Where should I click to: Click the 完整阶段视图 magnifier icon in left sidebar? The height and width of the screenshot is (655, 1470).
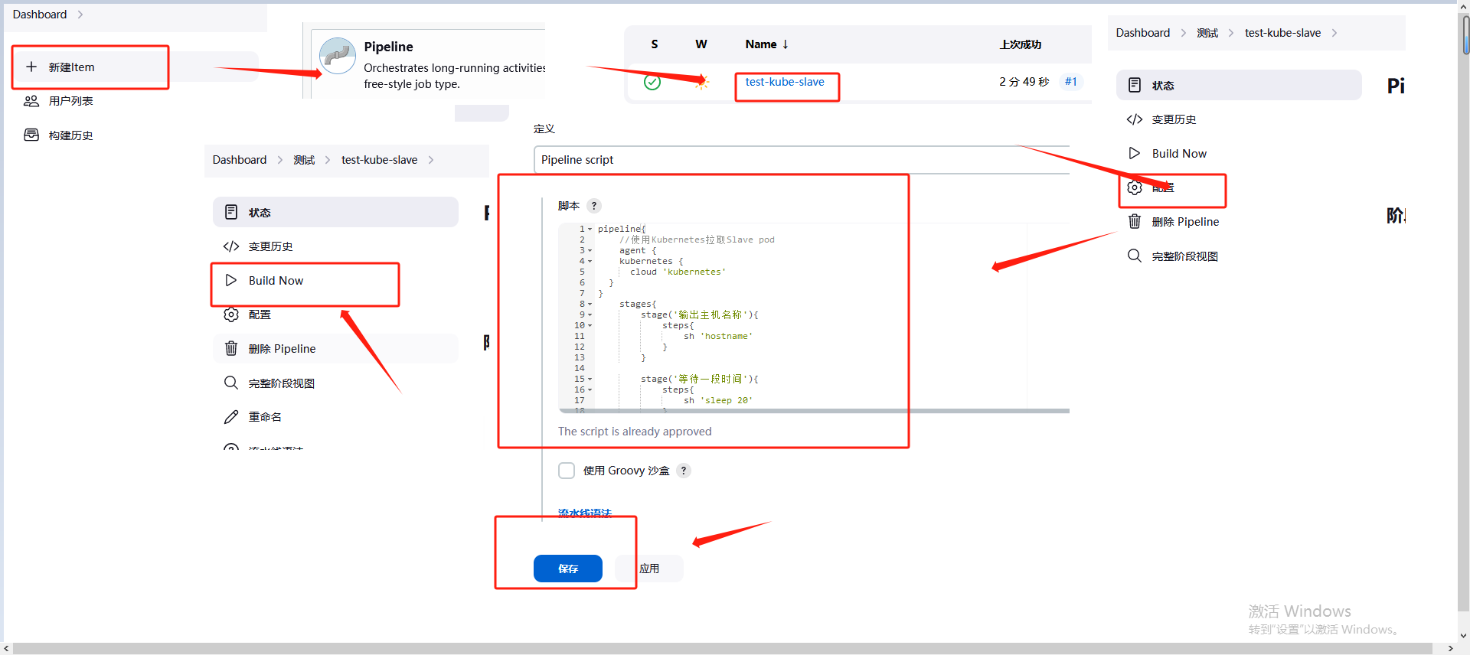click(231, 383)
